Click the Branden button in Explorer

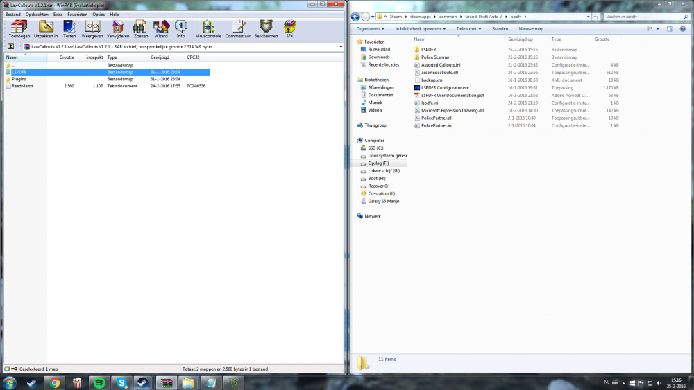point(500,28)
